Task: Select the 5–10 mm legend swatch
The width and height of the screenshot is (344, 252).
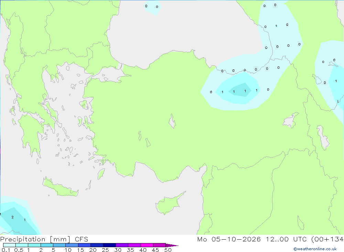Action: pyautogui.click(x=60, y=245)
